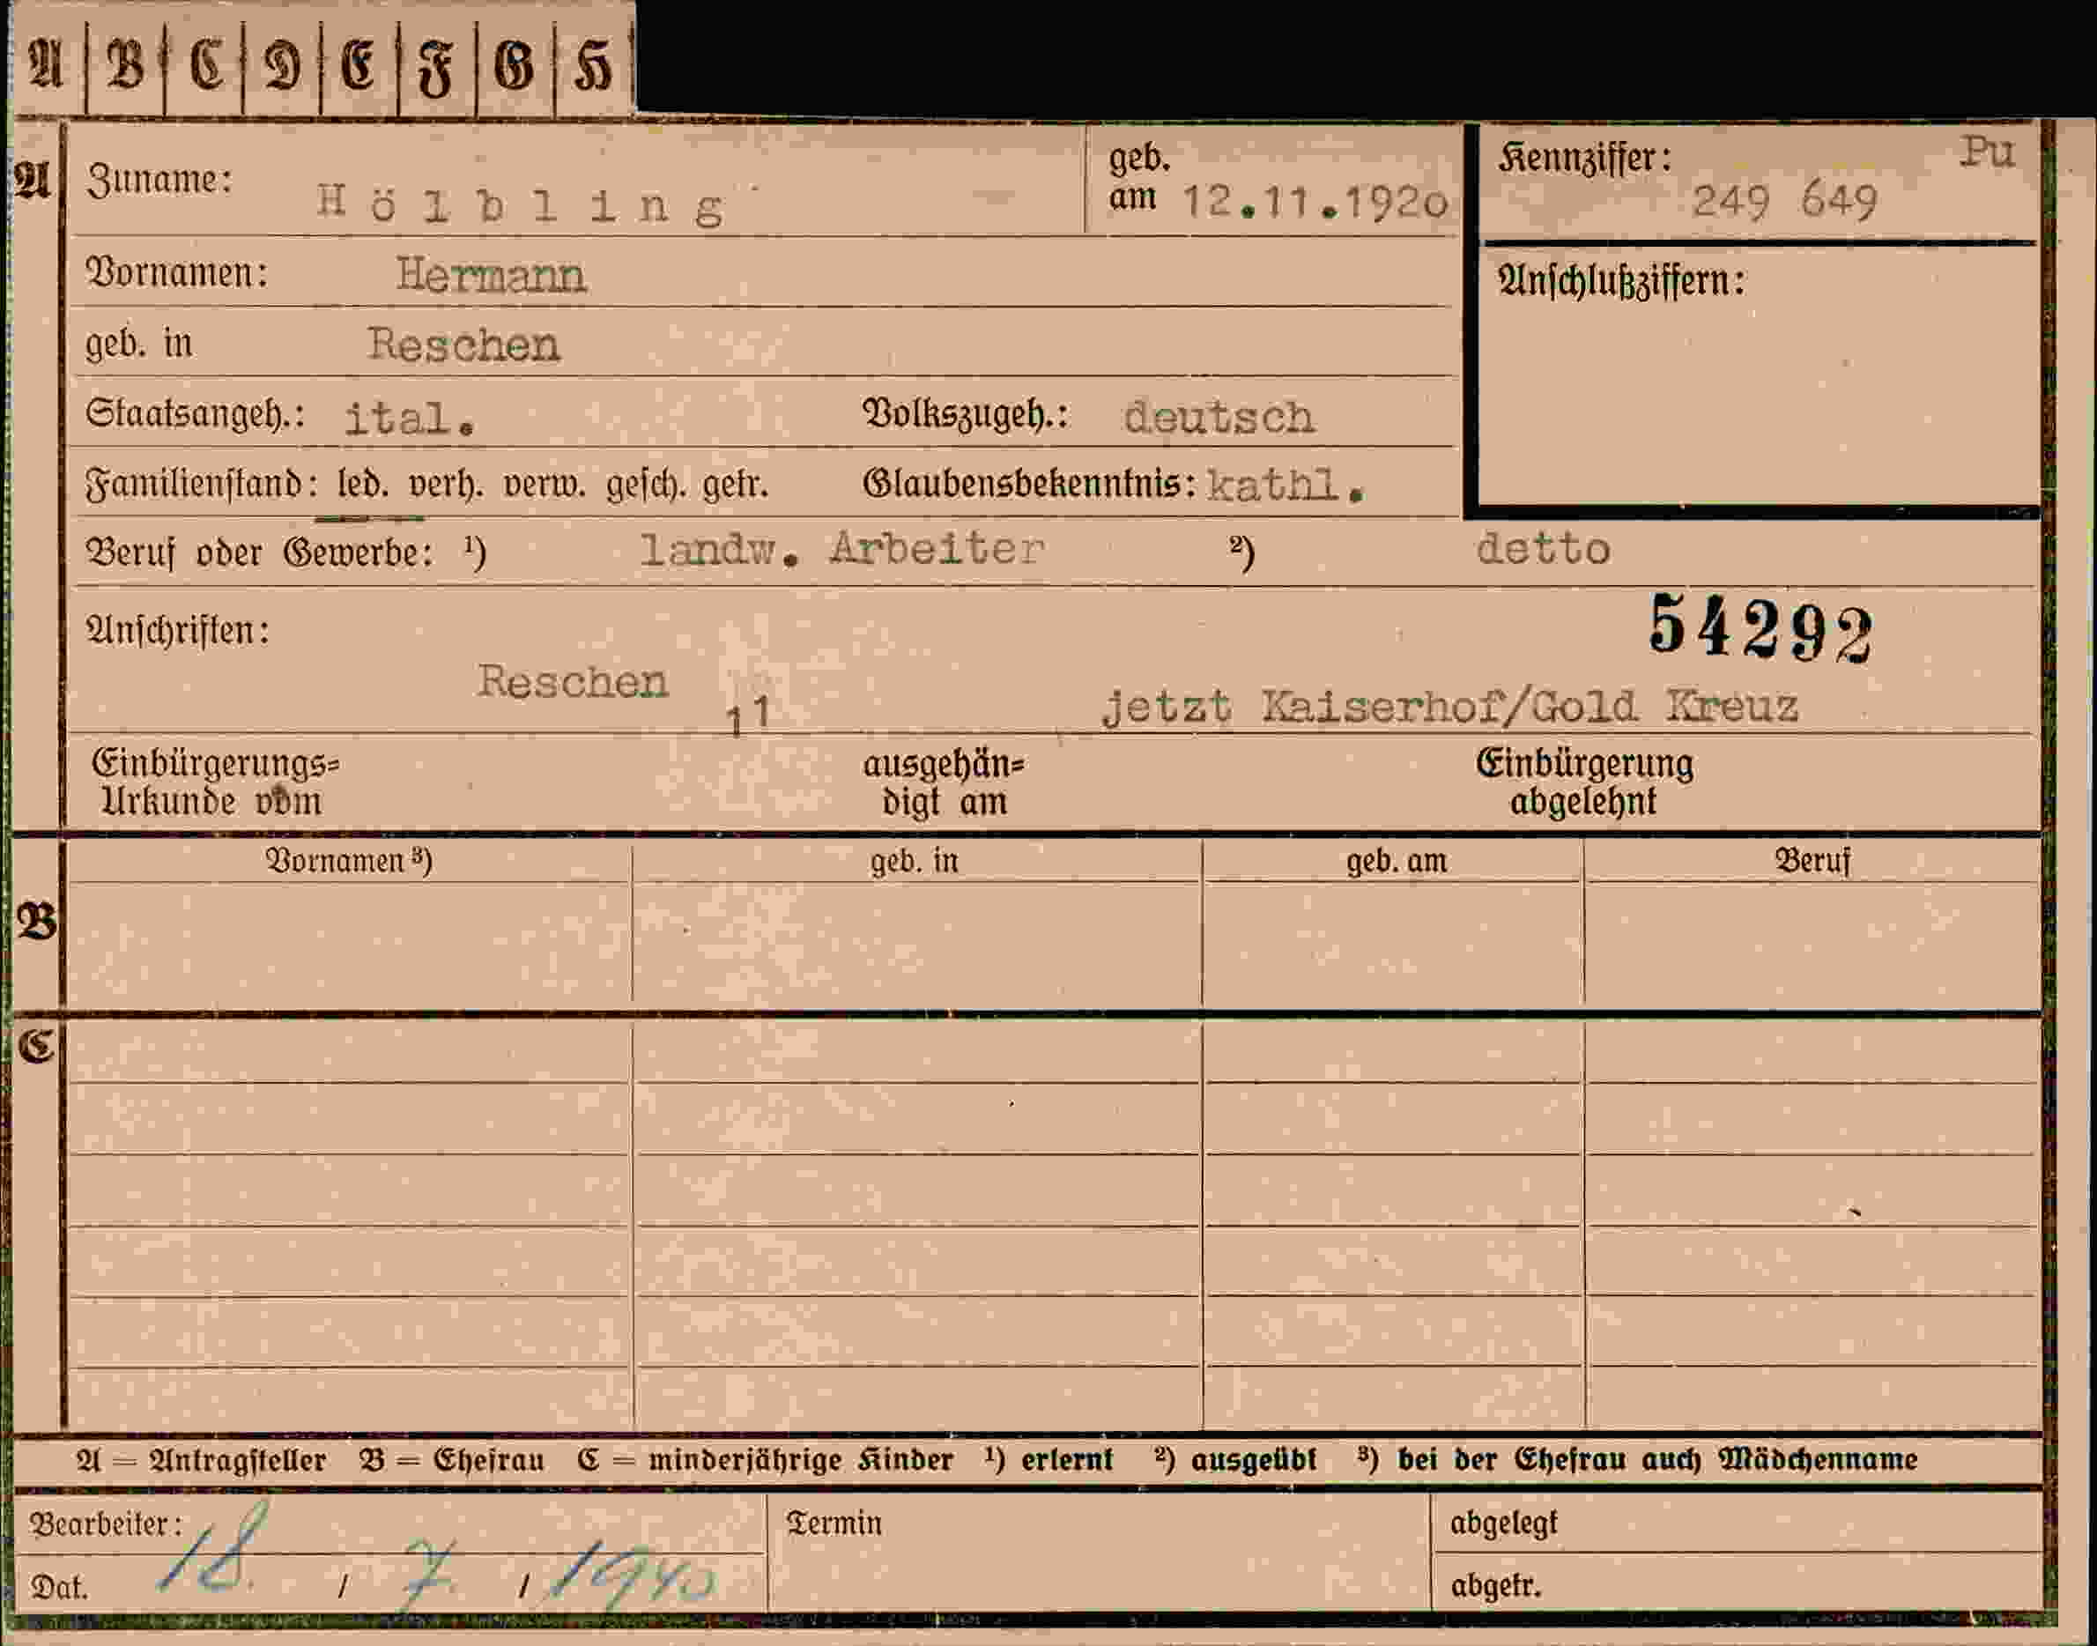The height and width of the screenshot is (1646, 2097).
Task: Click the section B marker letter
Action: 37,923
